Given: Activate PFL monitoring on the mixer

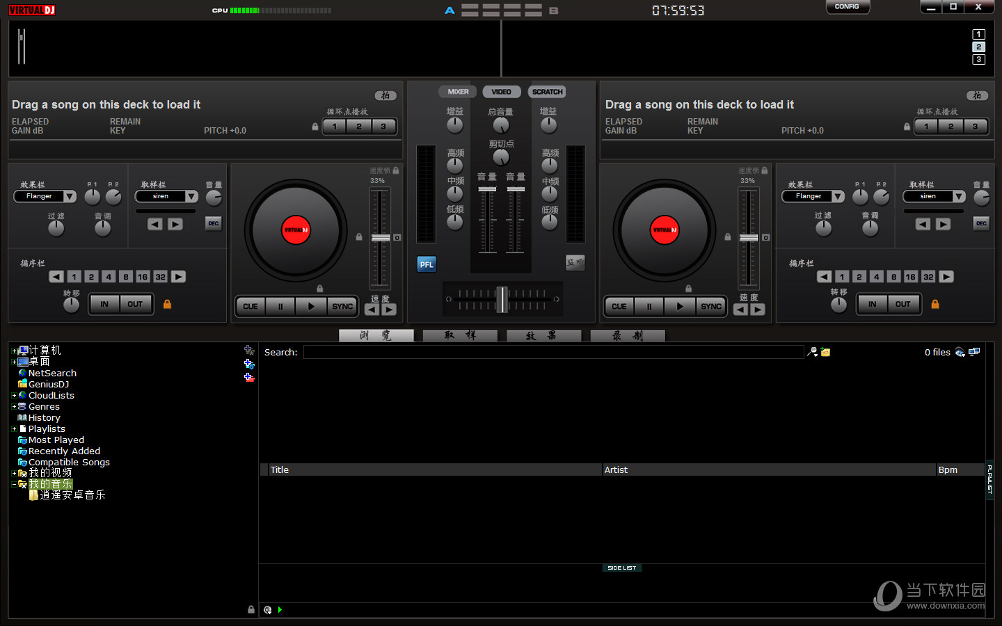Looking at the screenshot, I should pyautogui.click(x=427, y=264).
